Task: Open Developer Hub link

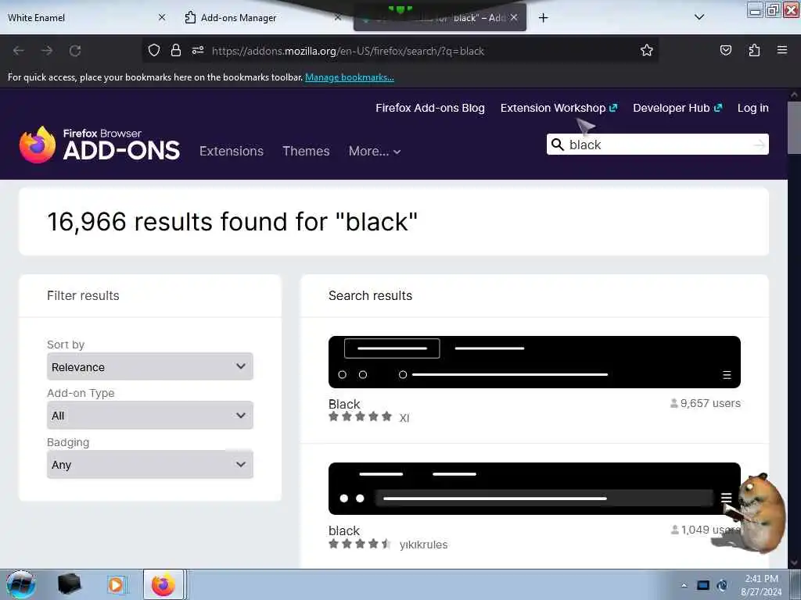Action: click(677, 108)
